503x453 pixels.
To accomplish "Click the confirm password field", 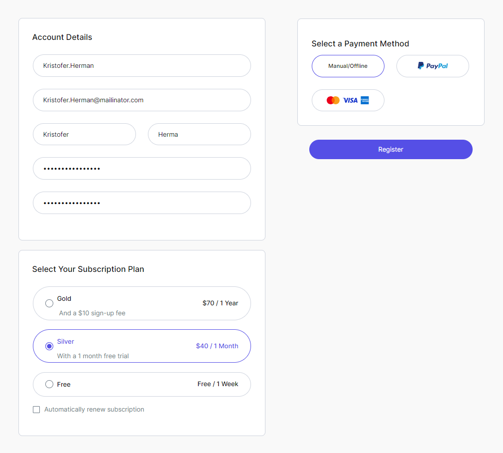I will [x=141, y=203].
